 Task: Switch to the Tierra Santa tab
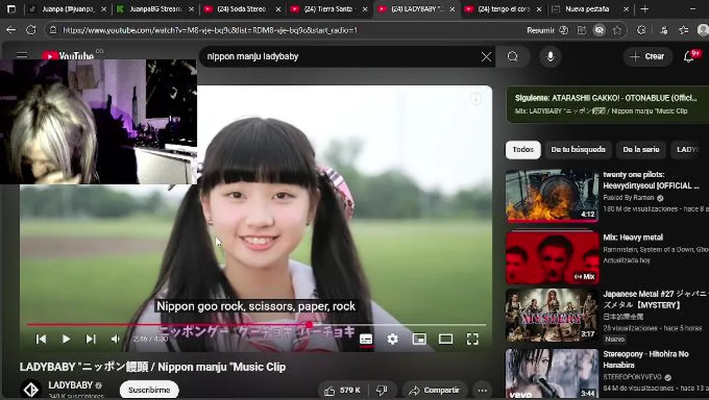click(330, 9)
